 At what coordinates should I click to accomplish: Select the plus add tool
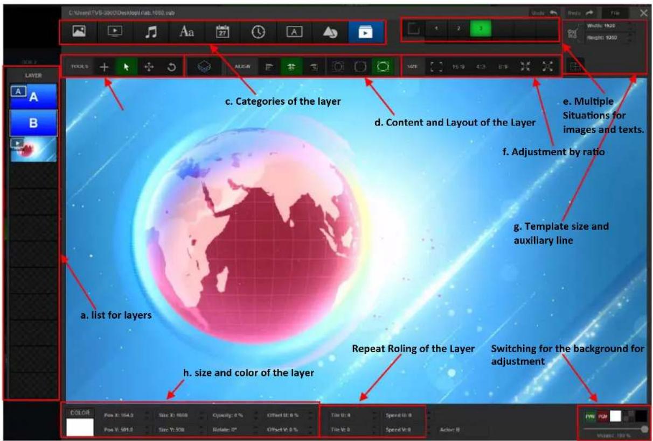(x=105, y=67)
